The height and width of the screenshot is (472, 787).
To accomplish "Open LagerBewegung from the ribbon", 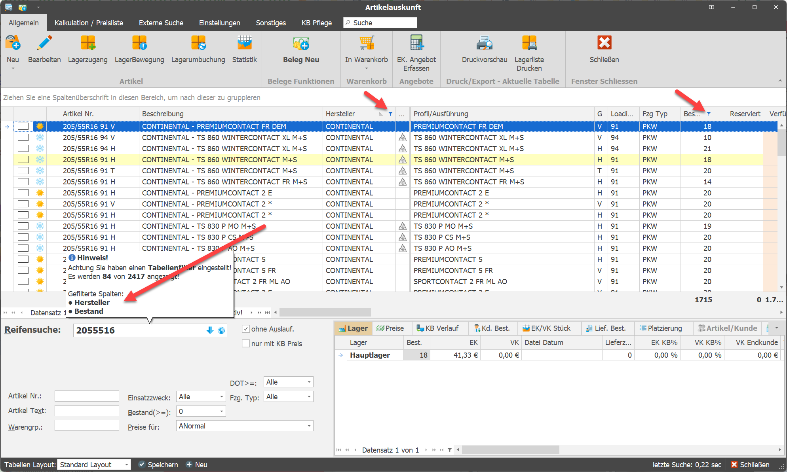I will click(x=139, y=43).
